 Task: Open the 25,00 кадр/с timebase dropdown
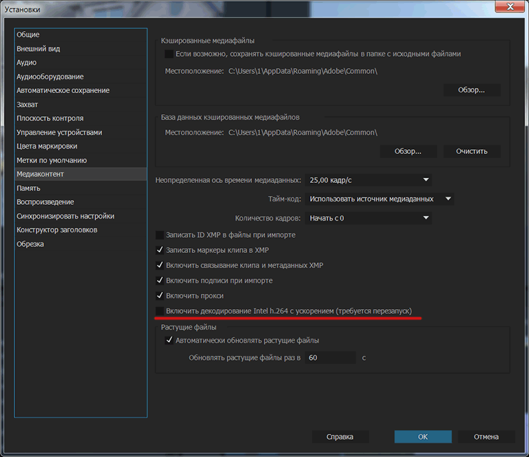click(x=368, y=180)
